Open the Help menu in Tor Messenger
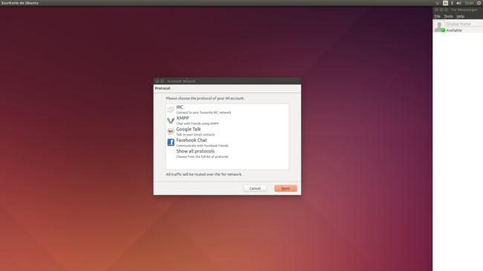The width and height of the screenshot is (483, 271). coord(460,16)
